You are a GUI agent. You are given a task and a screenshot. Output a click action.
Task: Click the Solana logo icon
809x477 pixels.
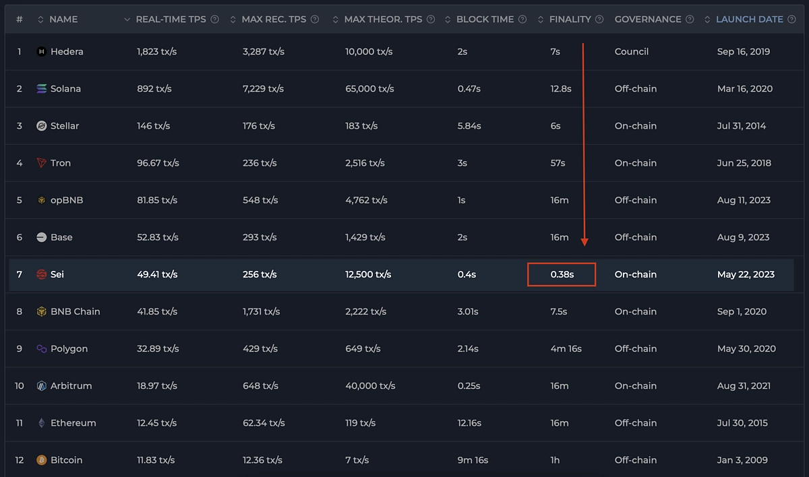41,89
